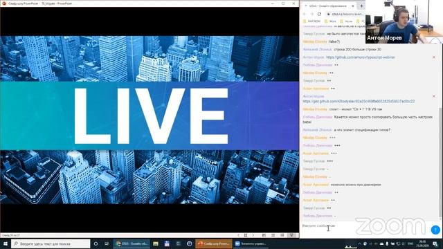Viewport: 443px width, 249px height.
Task: Start Slide Show from the status bar icon
Action: [x=291, y=235]
